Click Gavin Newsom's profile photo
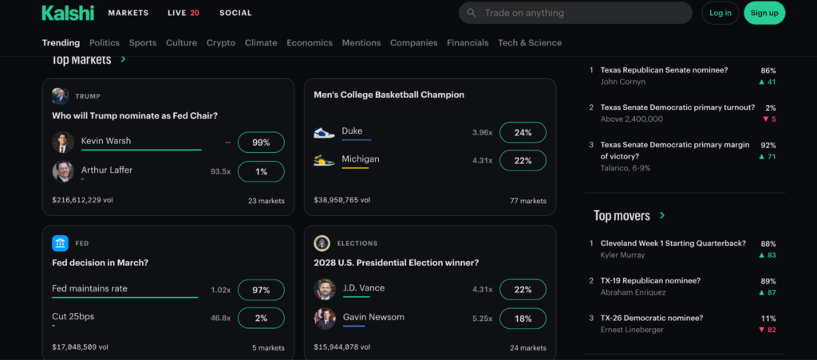Screen dimensions: 817x360 point(325,319)
